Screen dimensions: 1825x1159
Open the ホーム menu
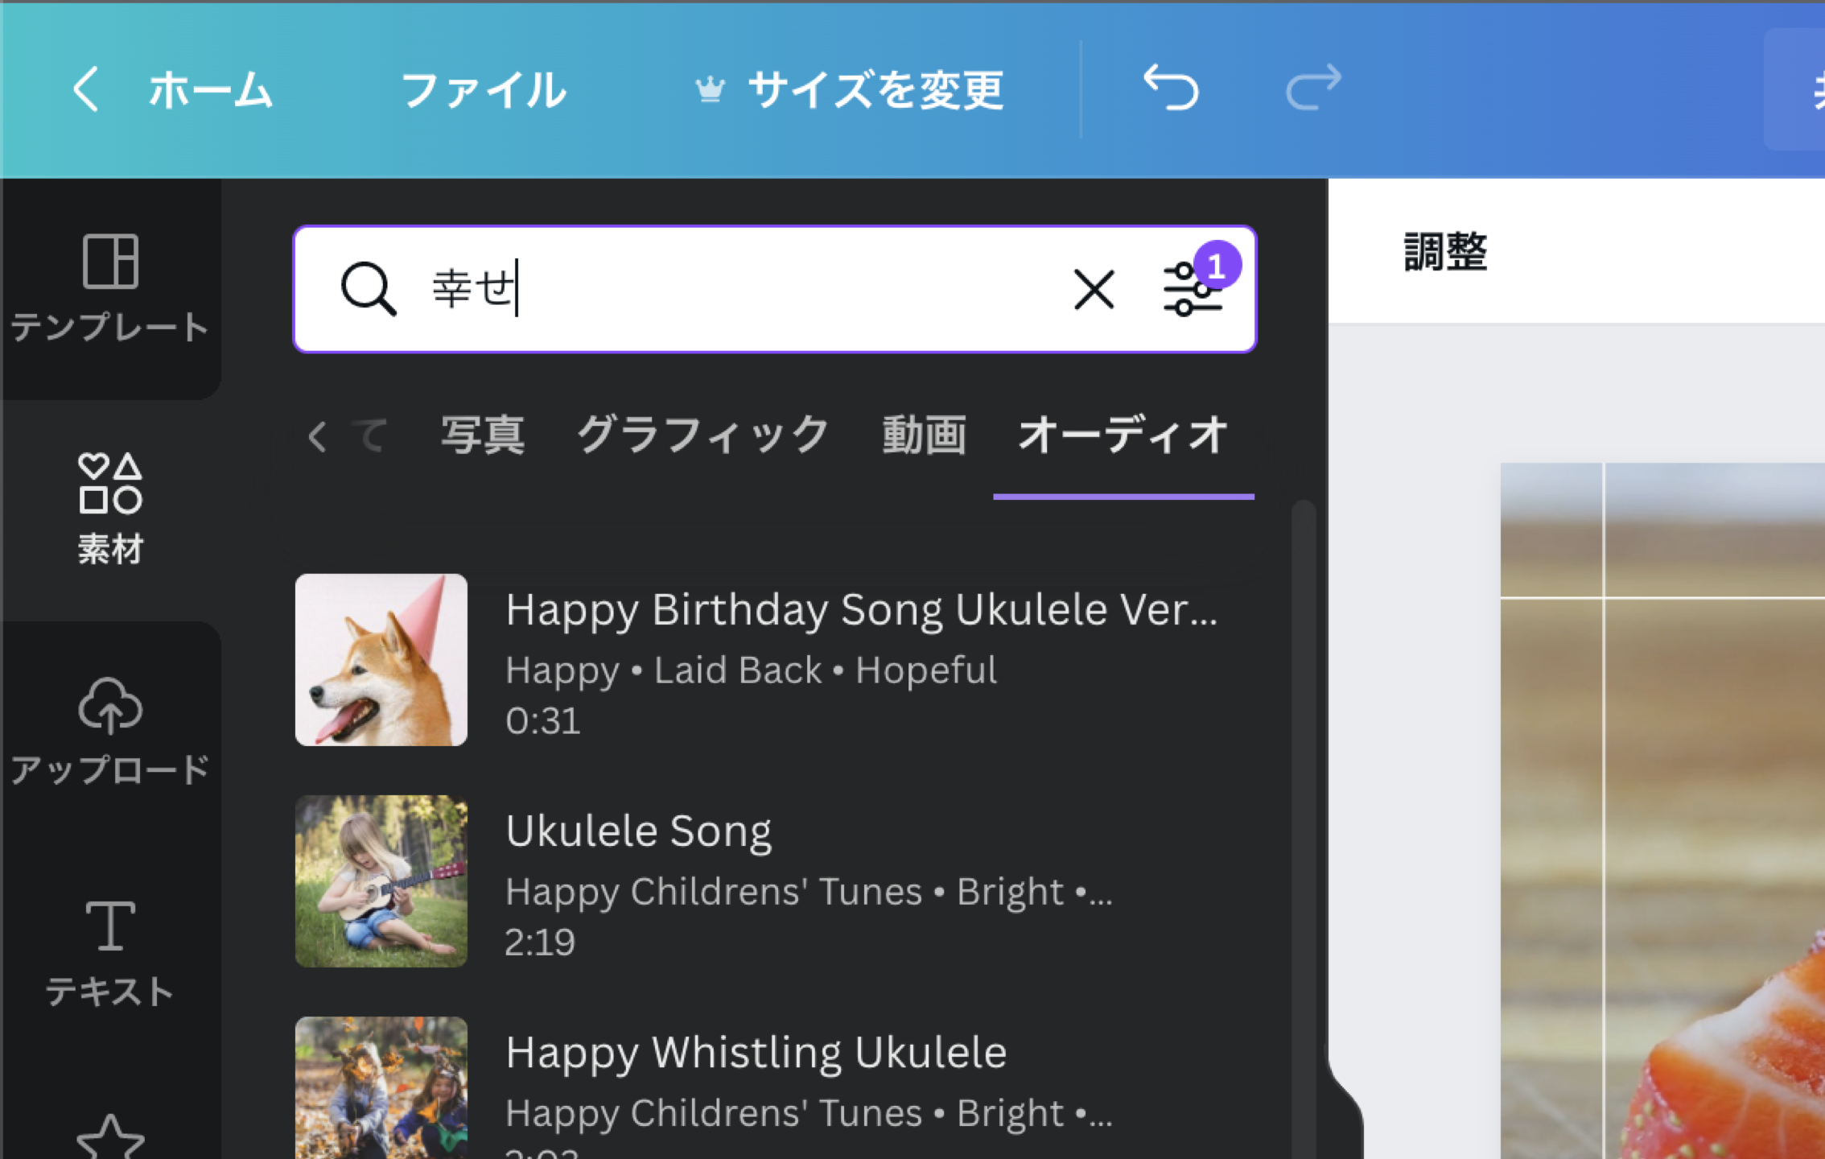[x=210, y=89]
